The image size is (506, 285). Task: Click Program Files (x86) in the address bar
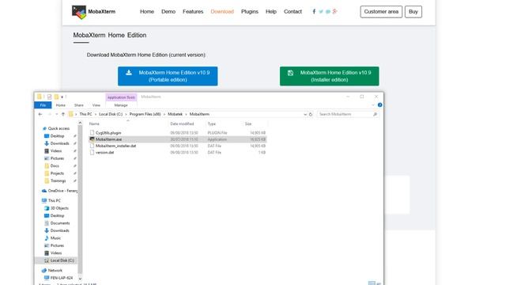(x=145, y=114)
